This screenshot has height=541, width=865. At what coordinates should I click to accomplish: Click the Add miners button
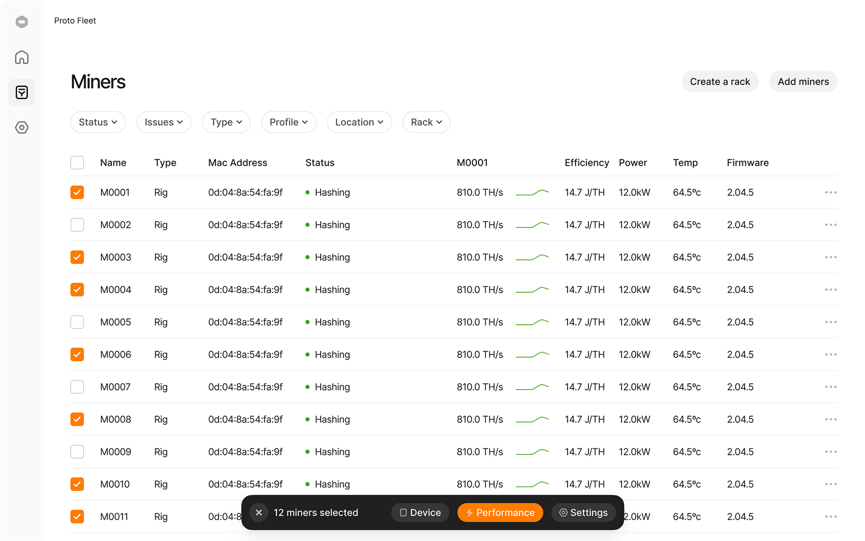tap(803, 82)
